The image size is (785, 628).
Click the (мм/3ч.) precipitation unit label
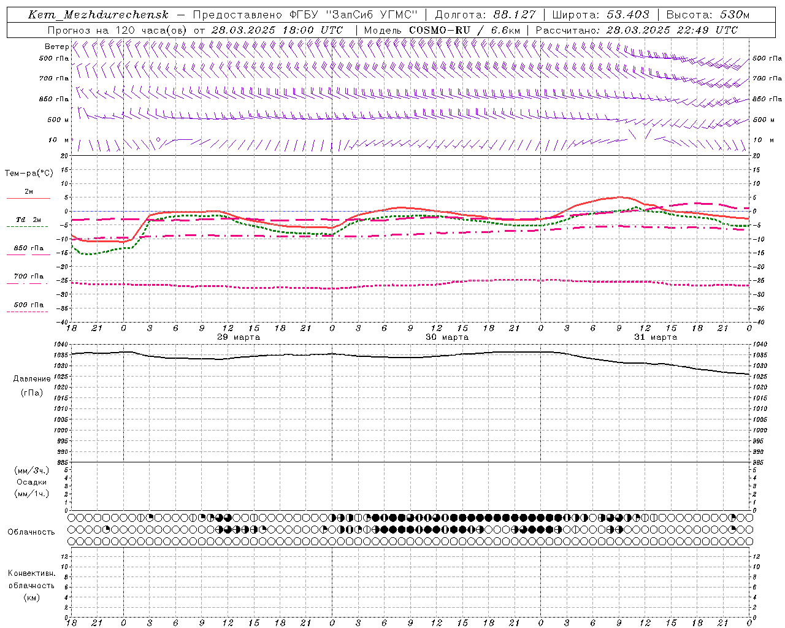[x=32, y=470]
